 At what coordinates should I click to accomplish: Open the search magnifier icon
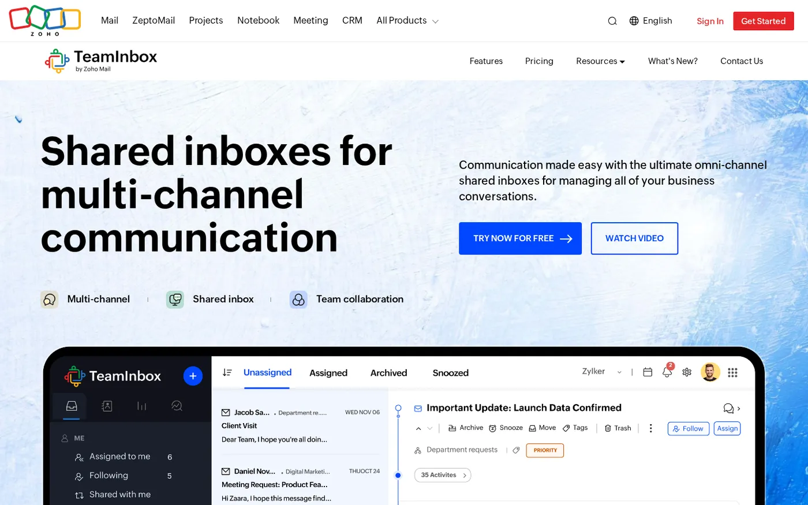[612, 21]
